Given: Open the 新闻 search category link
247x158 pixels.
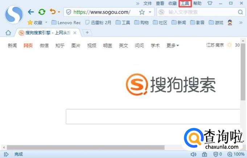Looking at the screenshot, I should (x=12, y=45).
